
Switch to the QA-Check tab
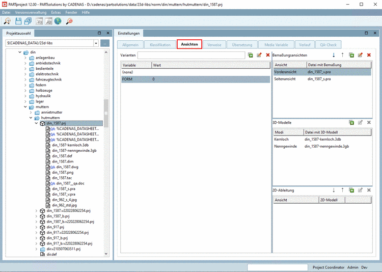[x=328, y=45]
